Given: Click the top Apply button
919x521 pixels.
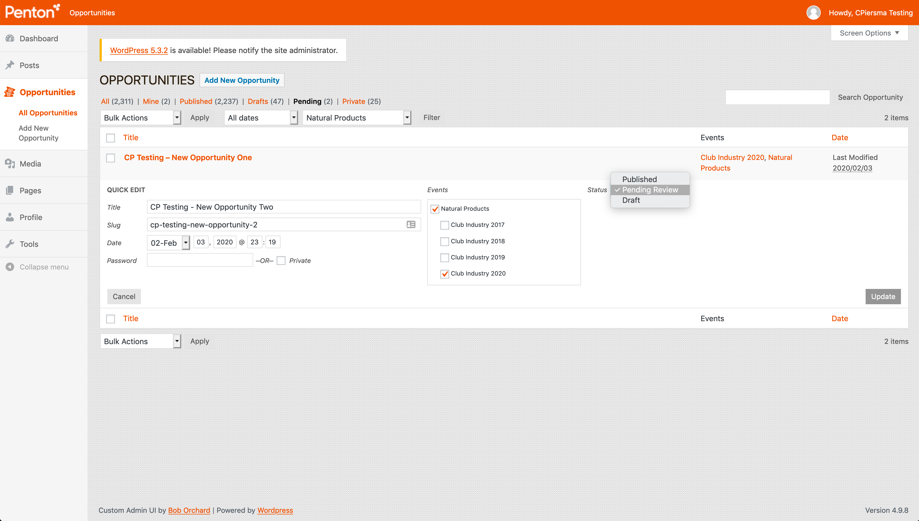Looking at the screenshot, I should [x=200, y=117].
